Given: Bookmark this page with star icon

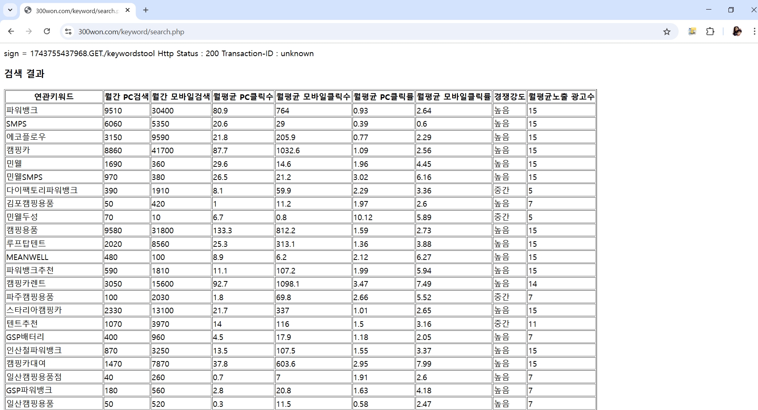Looking at the screenshot, I should point(667,32).
